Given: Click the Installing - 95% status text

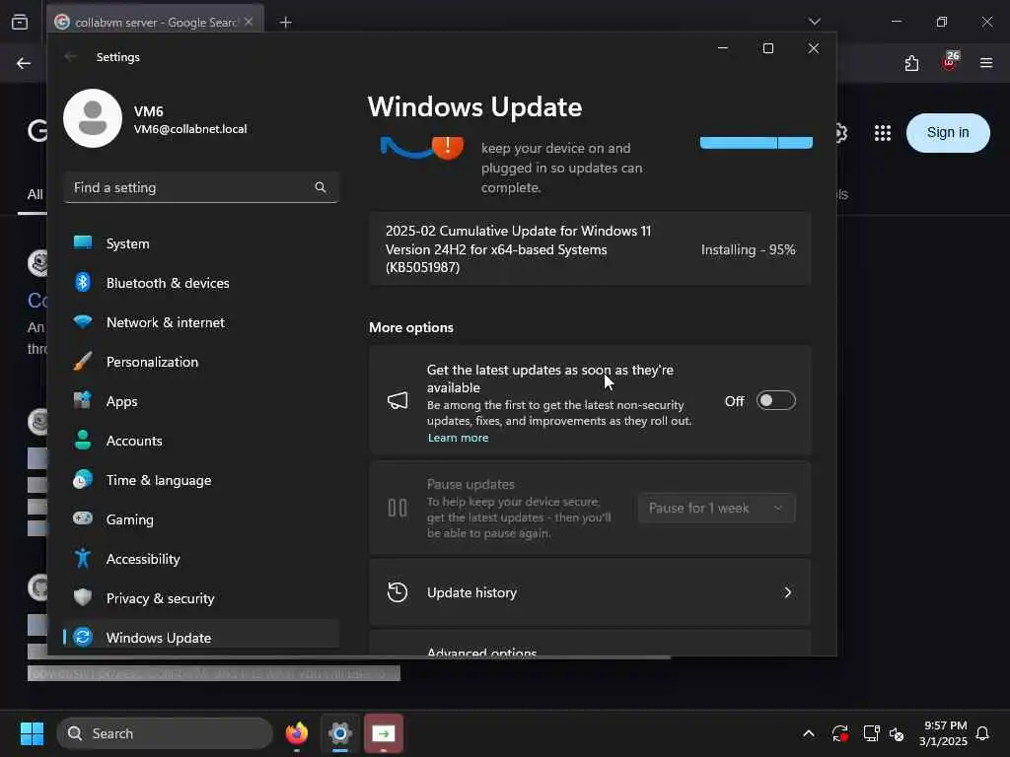Looking at the screenshot, I should (748, 249).
